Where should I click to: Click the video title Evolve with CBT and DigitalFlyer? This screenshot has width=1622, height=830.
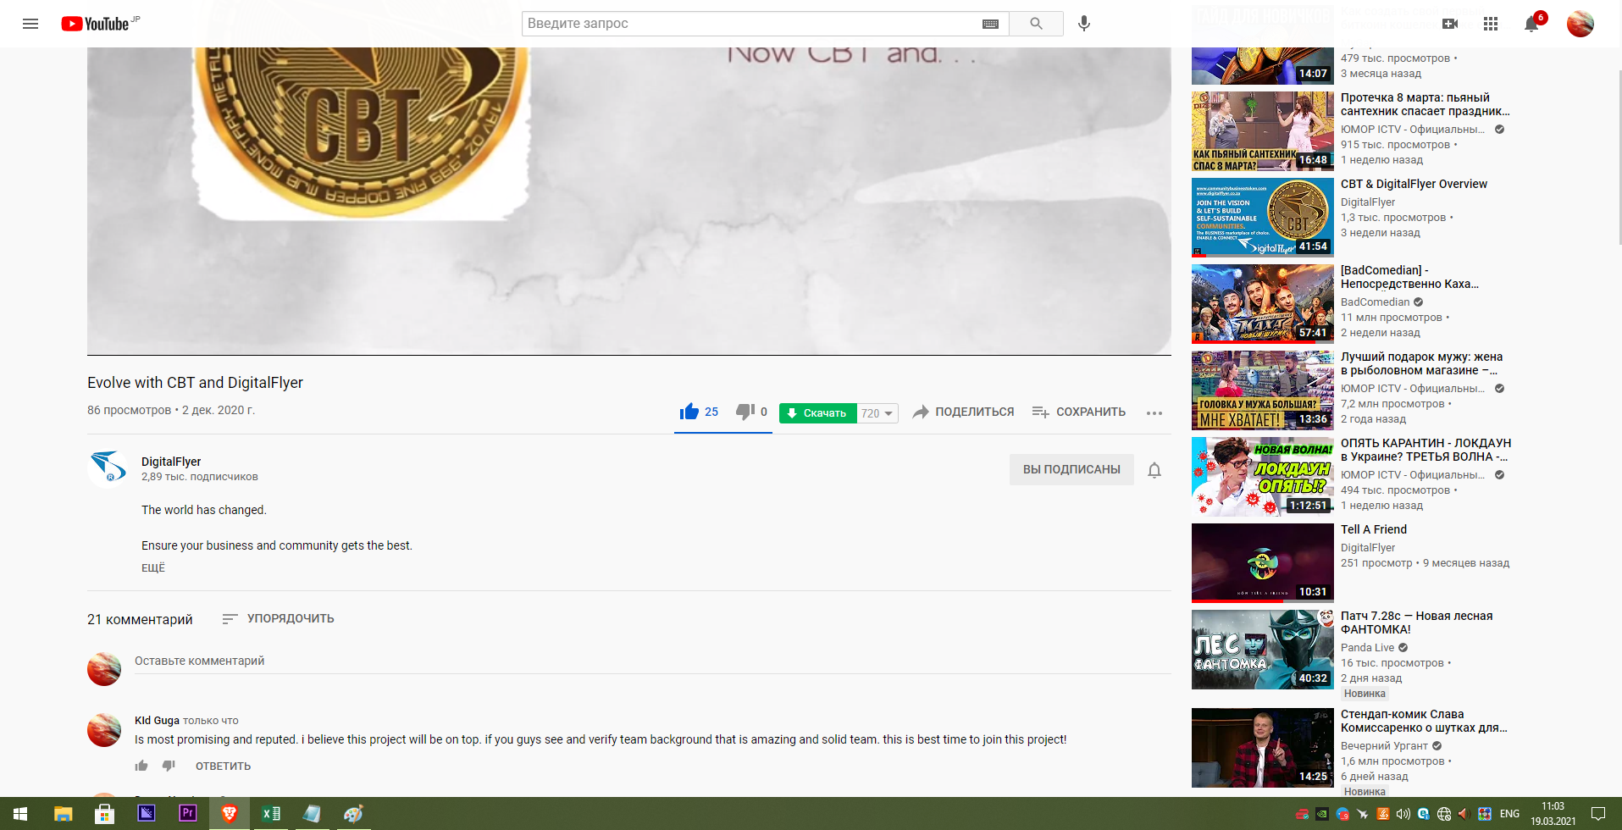(195, 383)
